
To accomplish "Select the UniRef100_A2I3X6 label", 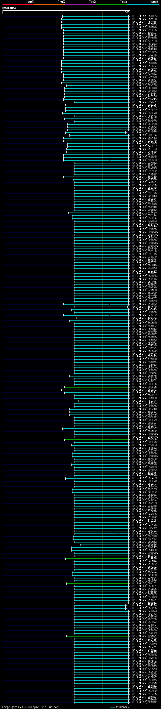I will [x=144, y=450].
